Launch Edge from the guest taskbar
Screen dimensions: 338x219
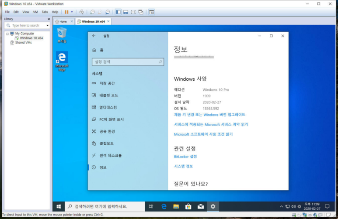click(x=164, y=206)
